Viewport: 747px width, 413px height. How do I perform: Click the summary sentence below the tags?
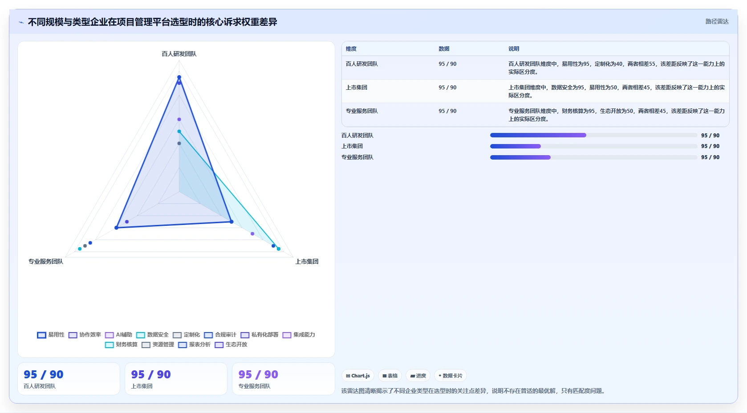tap(474, 391)
